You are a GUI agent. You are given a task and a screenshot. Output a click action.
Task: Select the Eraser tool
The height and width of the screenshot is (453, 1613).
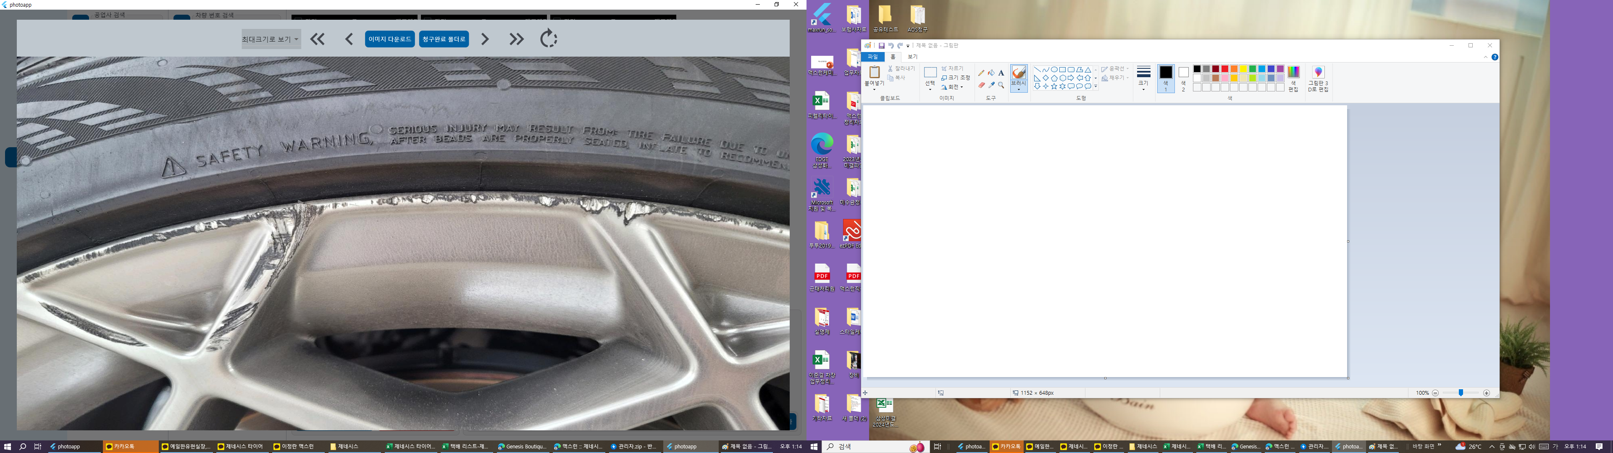tap(981, 85)
